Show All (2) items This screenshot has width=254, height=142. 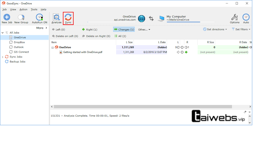pyautogui.click(x=120, y=36)
